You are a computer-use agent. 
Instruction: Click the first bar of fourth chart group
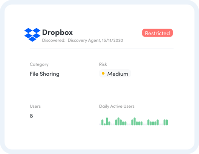(x=148, y=122)
